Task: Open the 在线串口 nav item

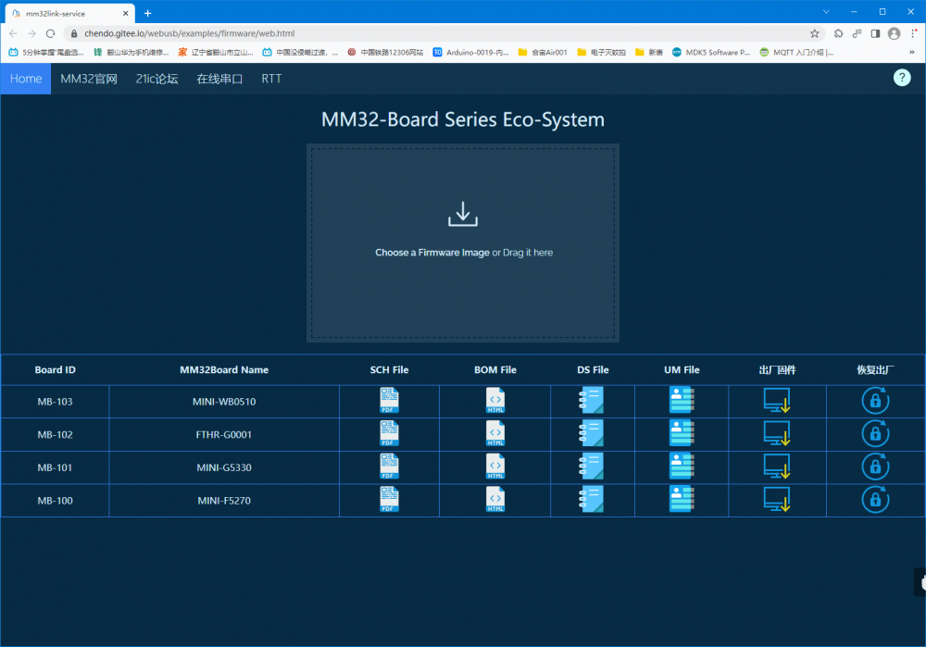Action: click(219, 79)
